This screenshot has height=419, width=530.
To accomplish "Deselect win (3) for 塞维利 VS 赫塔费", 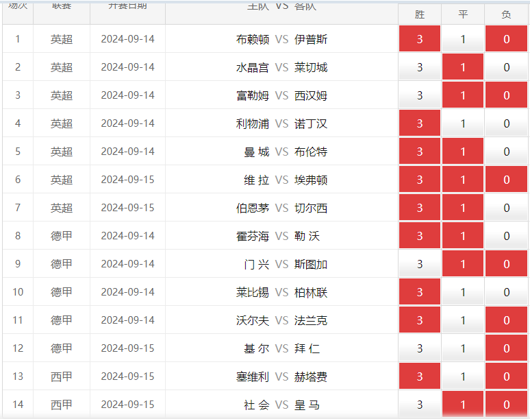I will [x=420, y=376].
